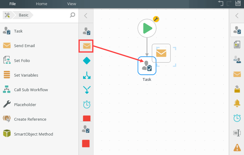This screenshot has height=155, width=244.
Task: Click envelope icon in the favorites bar
Action: pos(87,46)
